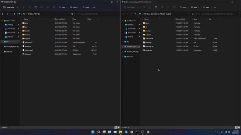The width and height of the screenshot is (241, 135).
Task: Refresh the left window's address bar
Action: click(72, 14)
